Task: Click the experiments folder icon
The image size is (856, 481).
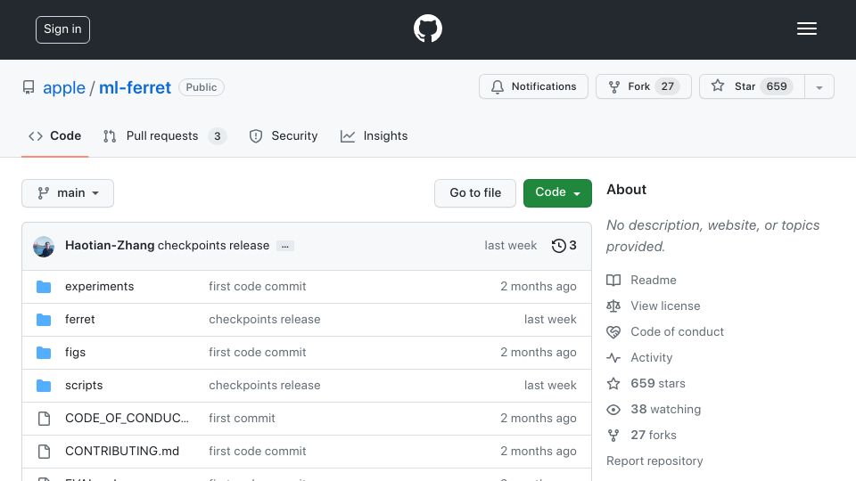Action: (44, 287)
